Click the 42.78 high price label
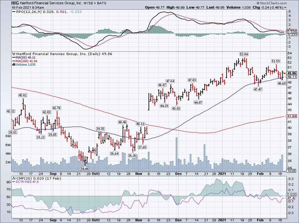299x223 pixels. pyautogui.click(x=56, y=108)
